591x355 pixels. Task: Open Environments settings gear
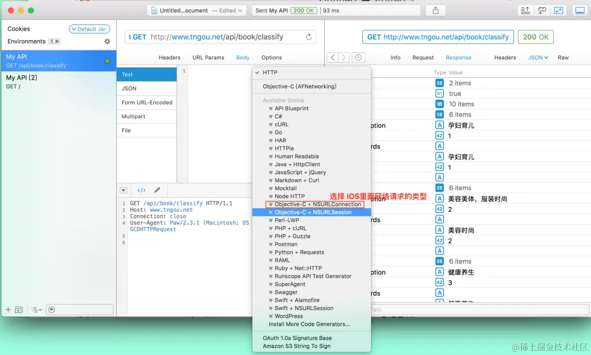click(107, 42)
